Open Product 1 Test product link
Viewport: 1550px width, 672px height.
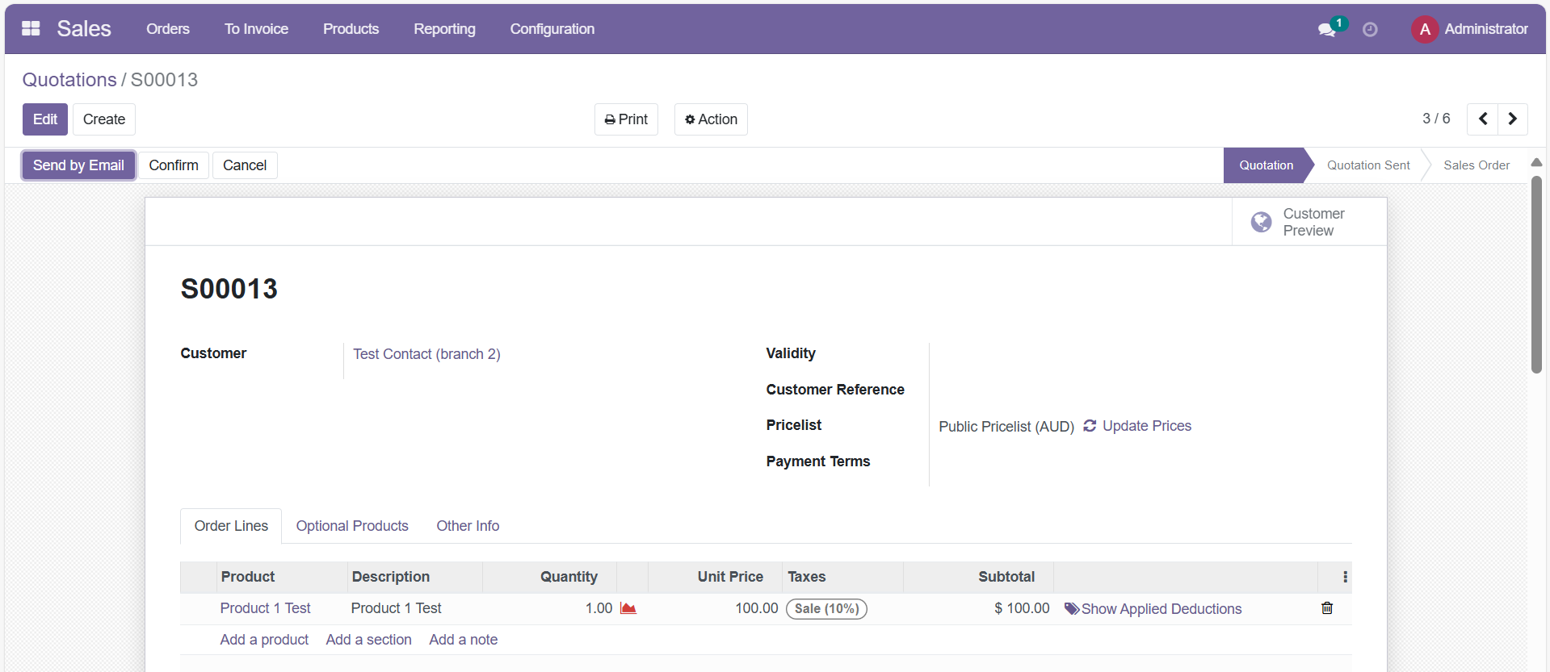[265, 608]
